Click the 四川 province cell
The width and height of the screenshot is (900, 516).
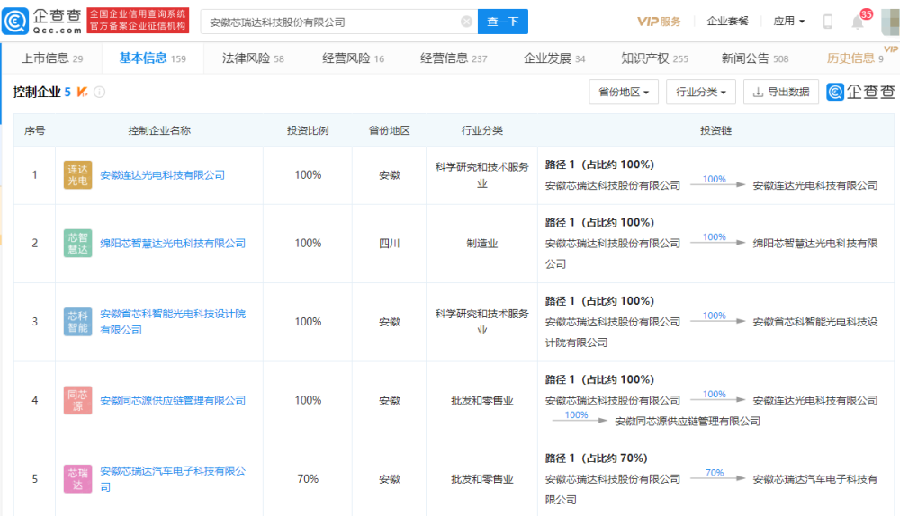tap(389, 243)
